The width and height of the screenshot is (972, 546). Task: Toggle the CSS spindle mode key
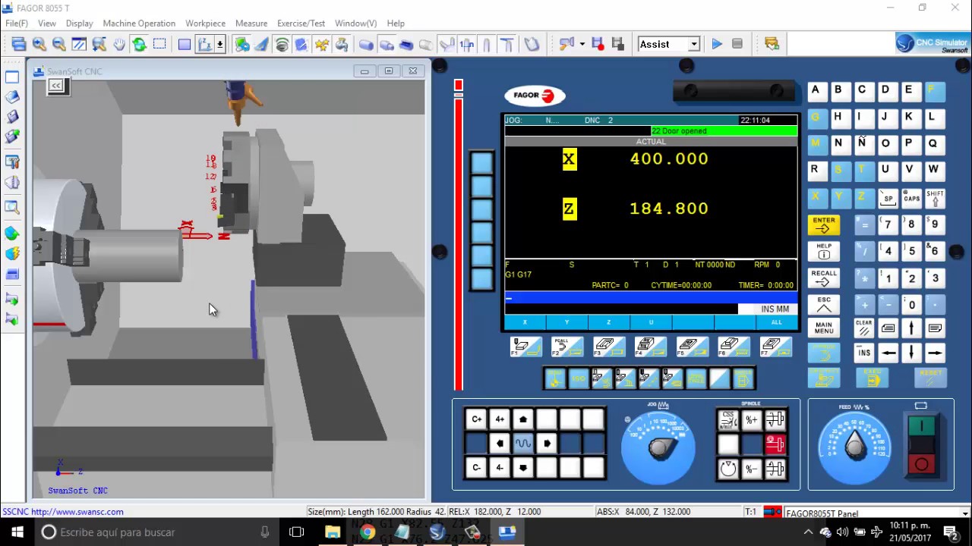pyautogui.click(x=728, y=420)
